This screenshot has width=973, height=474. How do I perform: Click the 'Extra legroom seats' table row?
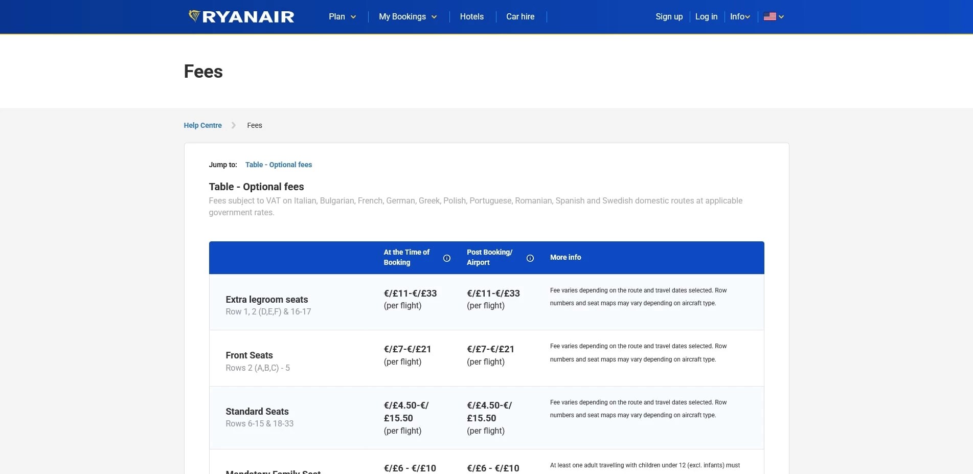pyautogui.click(x=267, y=300)
